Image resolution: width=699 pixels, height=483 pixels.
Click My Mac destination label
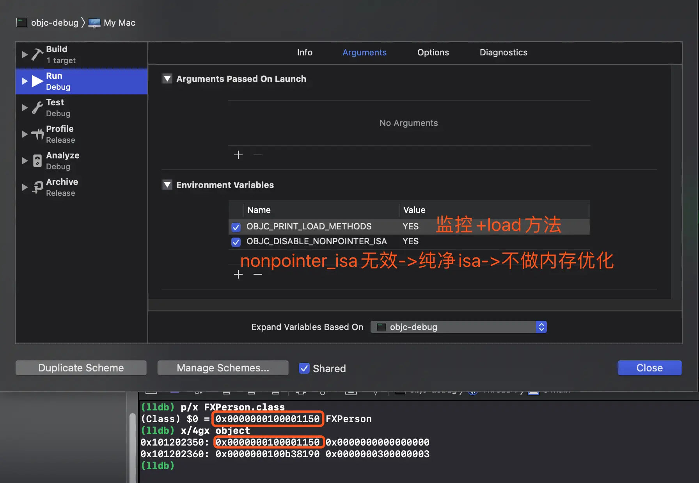tap(119, 23)
